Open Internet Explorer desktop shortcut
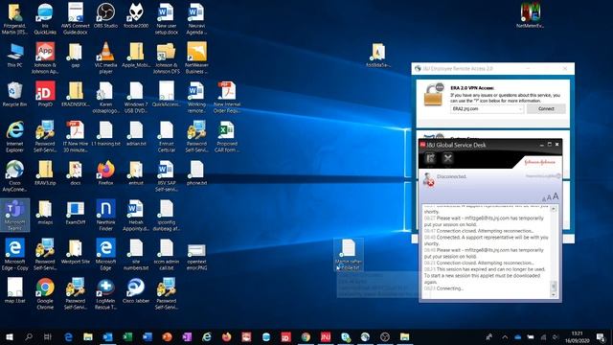 14,136
